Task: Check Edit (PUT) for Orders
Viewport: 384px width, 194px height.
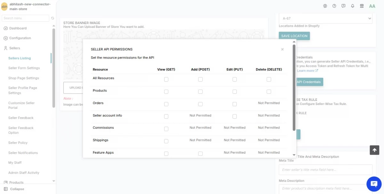Action: 235,104
